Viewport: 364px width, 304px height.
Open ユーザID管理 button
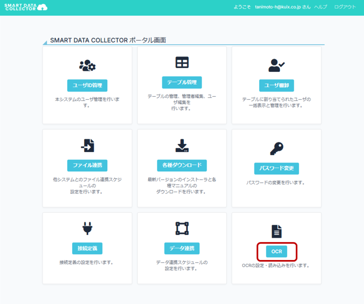click(x=87, y=85)
